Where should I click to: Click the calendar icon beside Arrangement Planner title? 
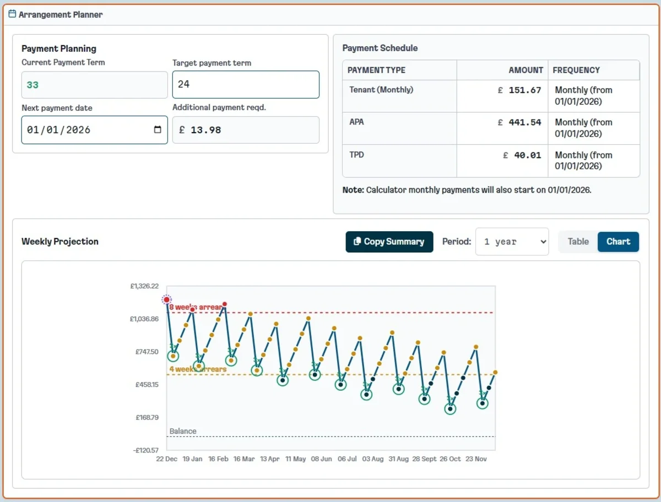12,15
